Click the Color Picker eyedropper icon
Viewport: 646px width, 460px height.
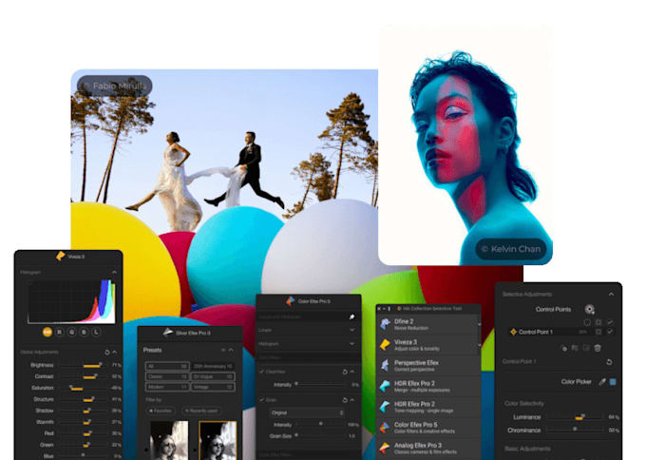tap(602, 382)
